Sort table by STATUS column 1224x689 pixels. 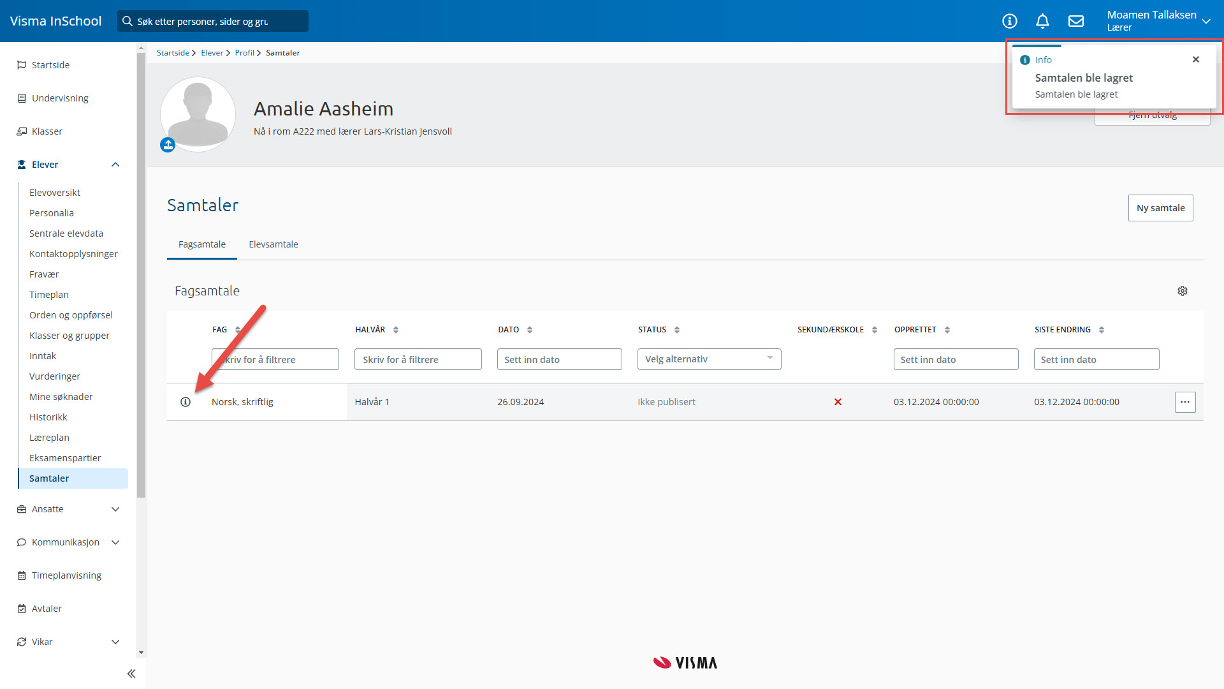(x=677, y=330)
